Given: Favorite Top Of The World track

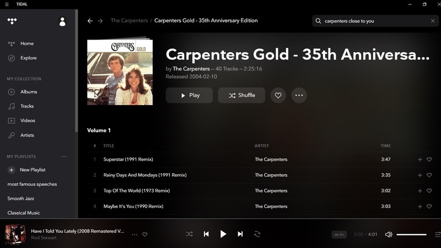Looking at the screenshot, I should (429, 191).
